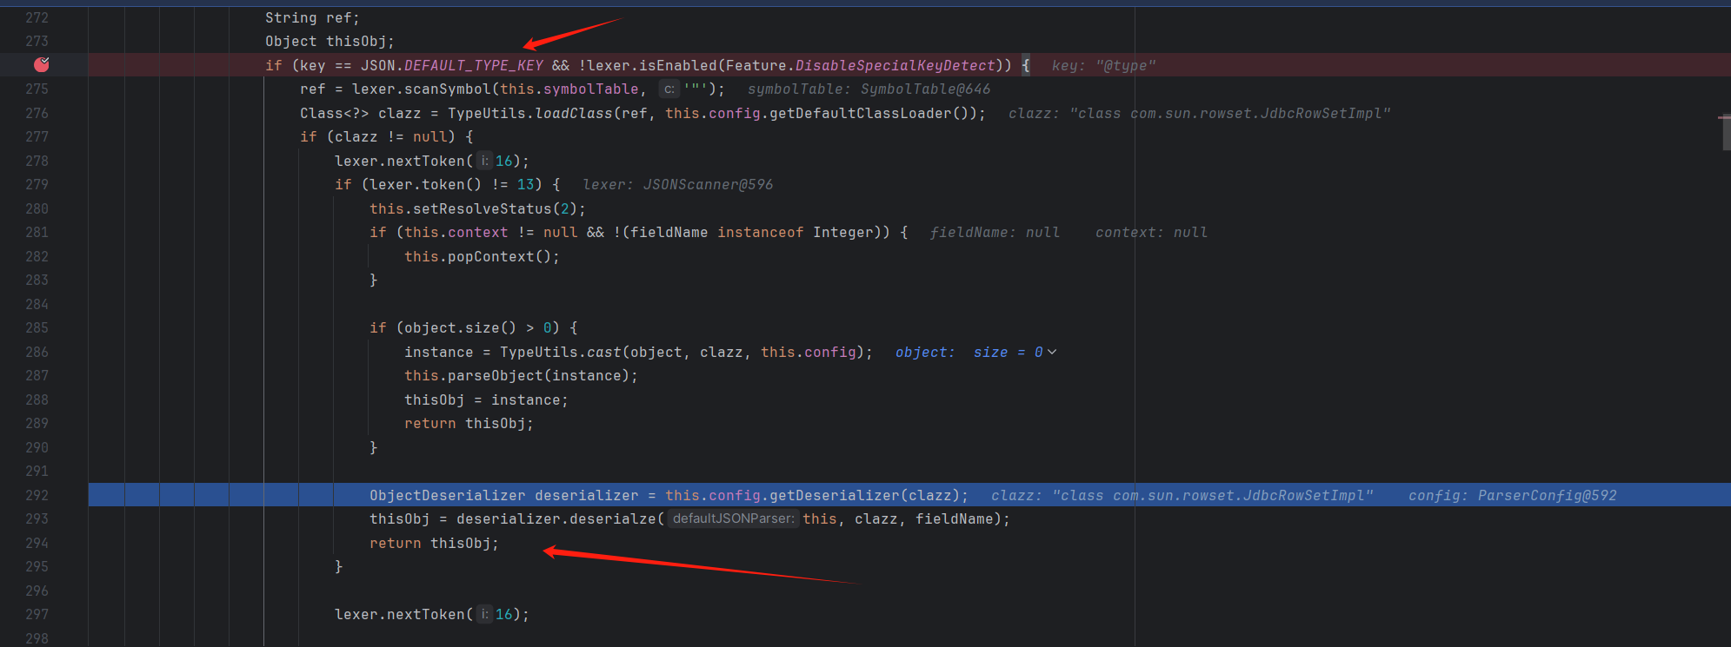Click DisableSpecialKeyDetect feature name
The image size is (1731, 647).
coord(895,65)
